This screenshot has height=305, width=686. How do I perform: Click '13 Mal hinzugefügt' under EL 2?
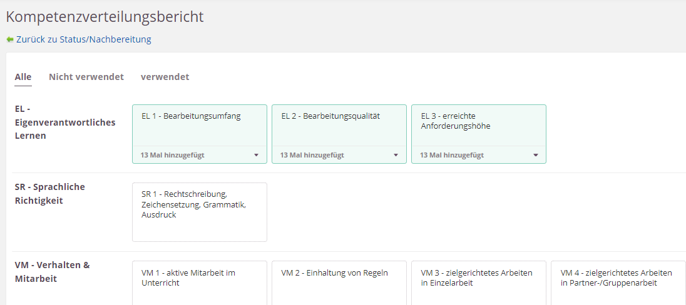[x=312, y=155]
